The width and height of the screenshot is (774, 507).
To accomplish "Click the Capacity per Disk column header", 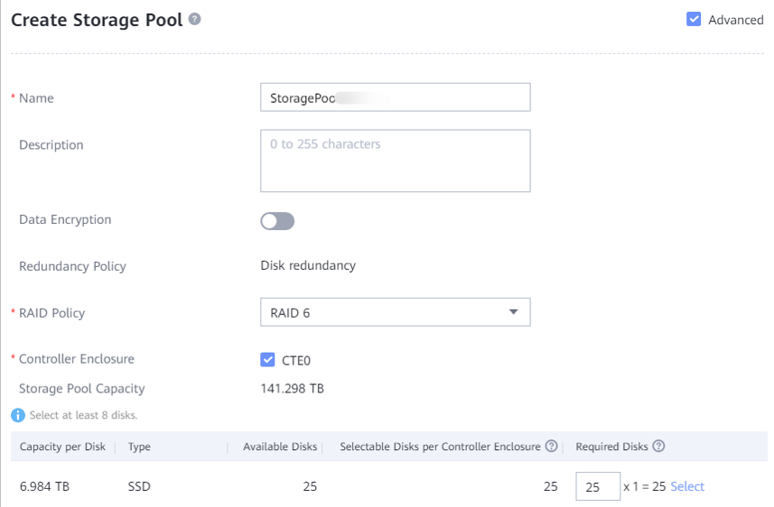I will [62, 447].
